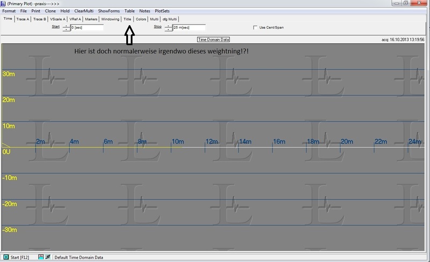Click Hold in the menu bar
The height and width of the screenshot is (262, 430).
[x=65, y=11]
